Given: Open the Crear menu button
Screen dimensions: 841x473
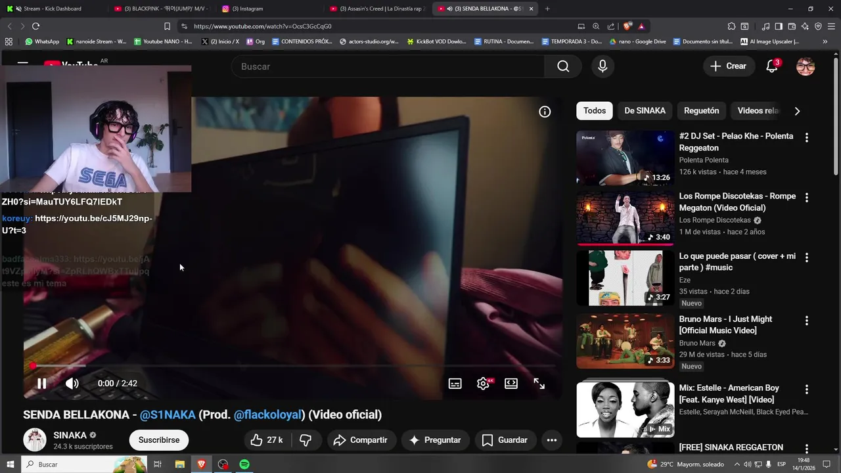Looking at the screenshot, I should (728, 66).
